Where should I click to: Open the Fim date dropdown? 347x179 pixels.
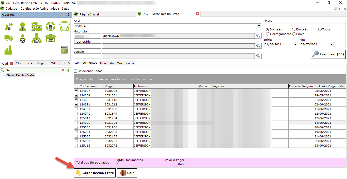click(331, 45)
